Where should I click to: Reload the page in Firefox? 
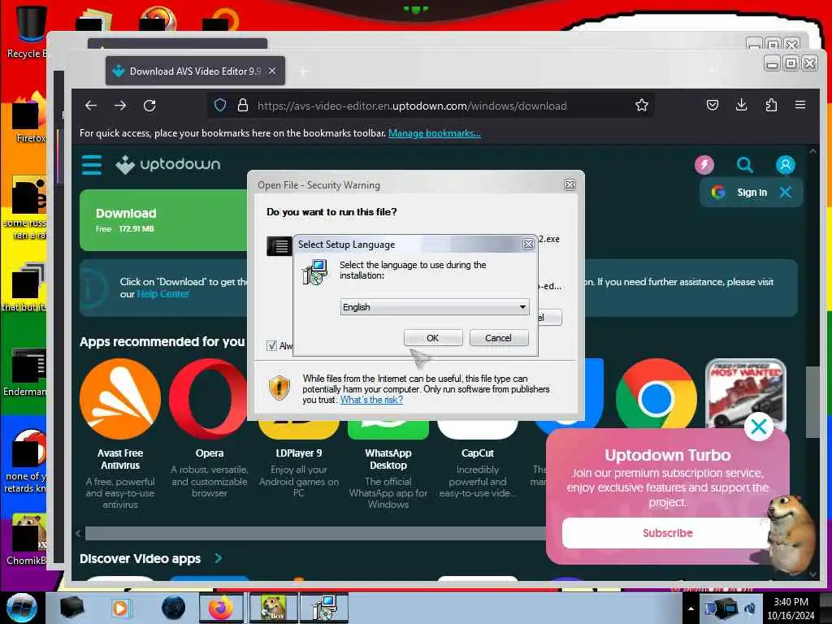coord(149,106)
